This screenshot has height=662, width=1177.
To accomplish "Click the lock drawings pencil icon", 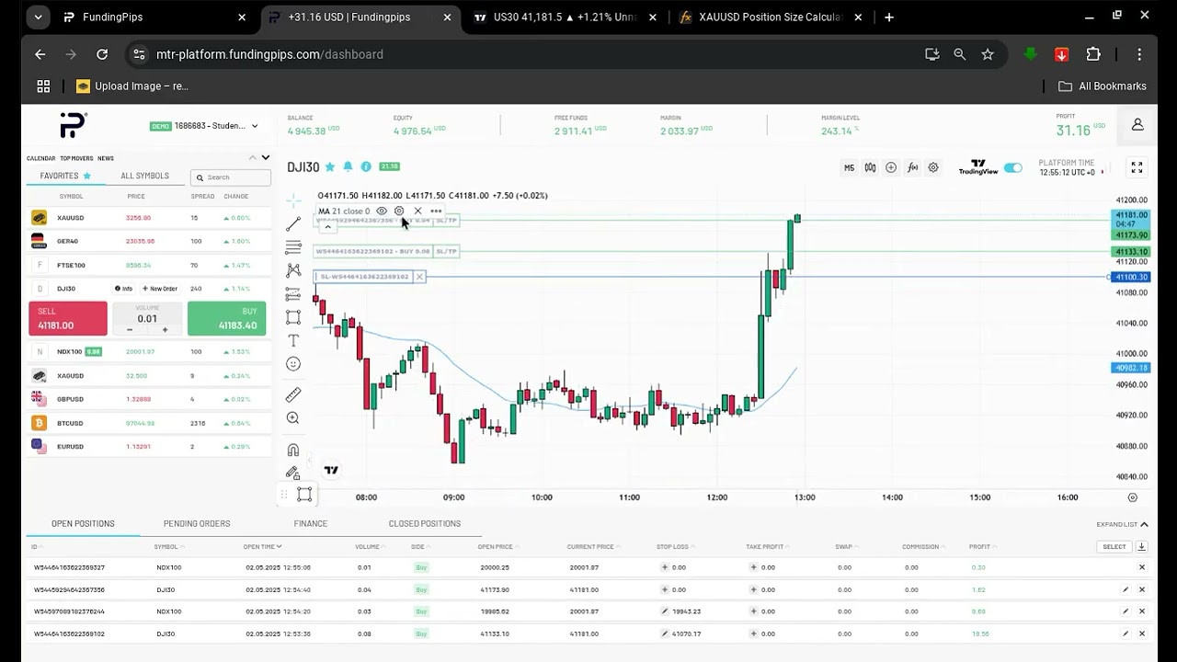I will pos(293,473).
